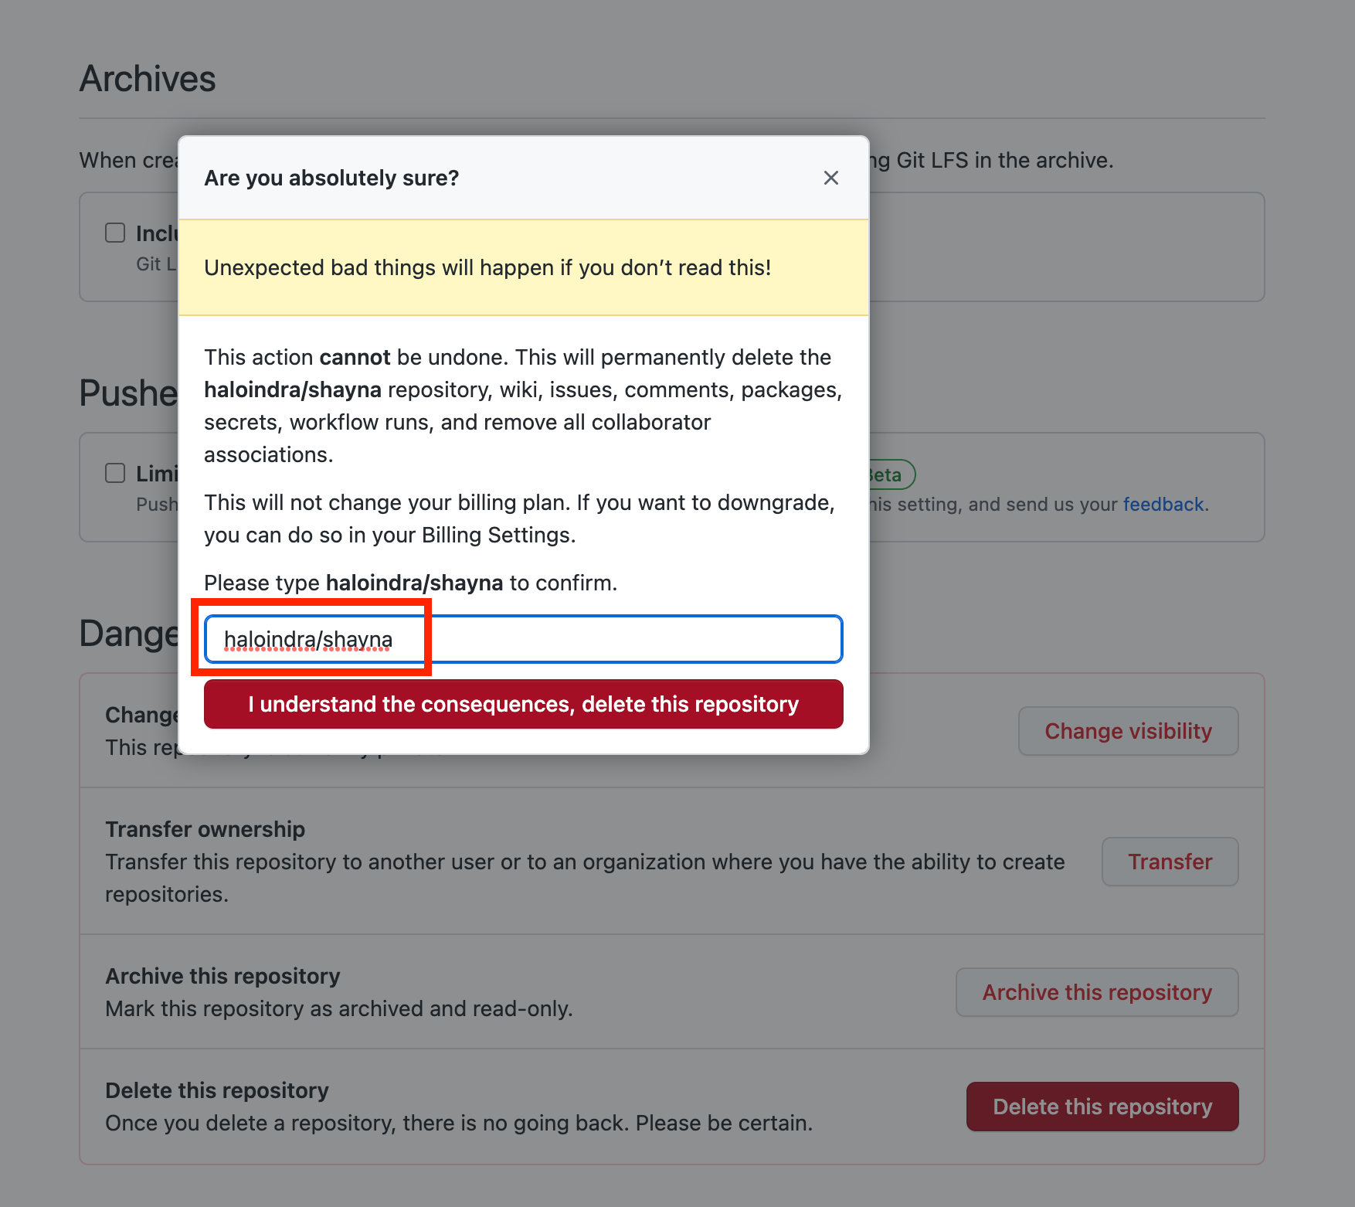The width and height of the screenshot is (1355, 1207).
Task: Click the 'Mark this repository as archived' description
Action: [339, 1008]
